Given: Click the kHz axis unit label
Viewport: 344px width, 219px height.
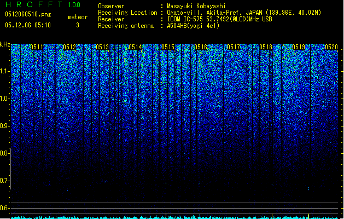Looking at the screenshot, I should [x=5, y=44].
